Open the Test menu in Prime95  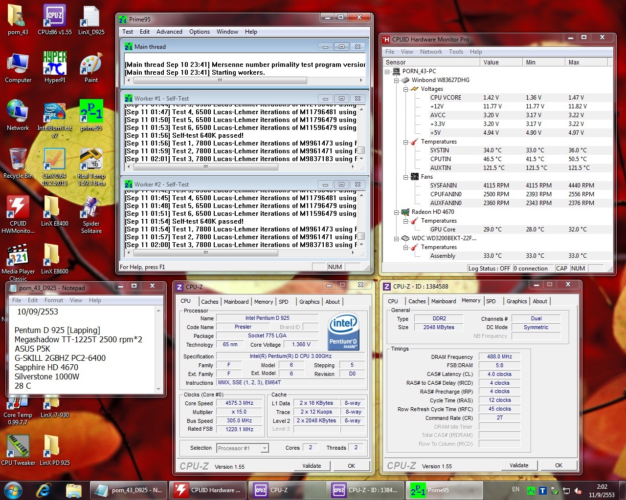(x=128, y=32)
